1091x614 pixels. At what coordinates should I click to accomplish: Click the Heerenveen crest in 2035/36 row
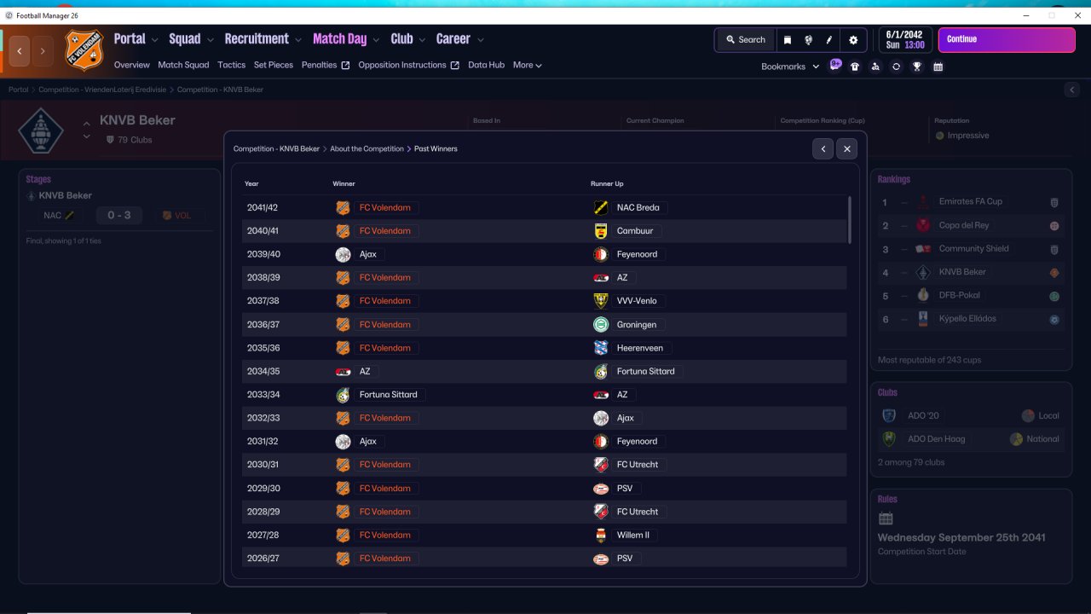601,348
